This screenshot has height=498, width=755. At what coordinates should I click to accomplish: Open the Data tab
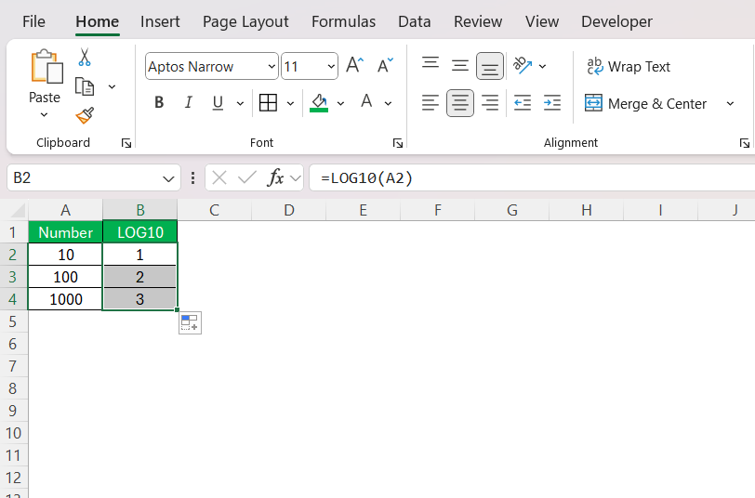(414, 21)
